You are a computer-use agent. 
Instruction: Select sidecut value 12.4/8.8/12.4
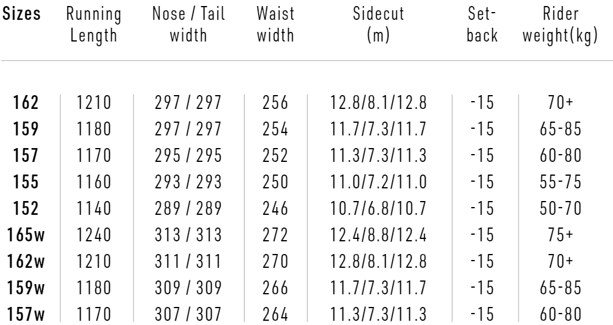coord(378,235)
